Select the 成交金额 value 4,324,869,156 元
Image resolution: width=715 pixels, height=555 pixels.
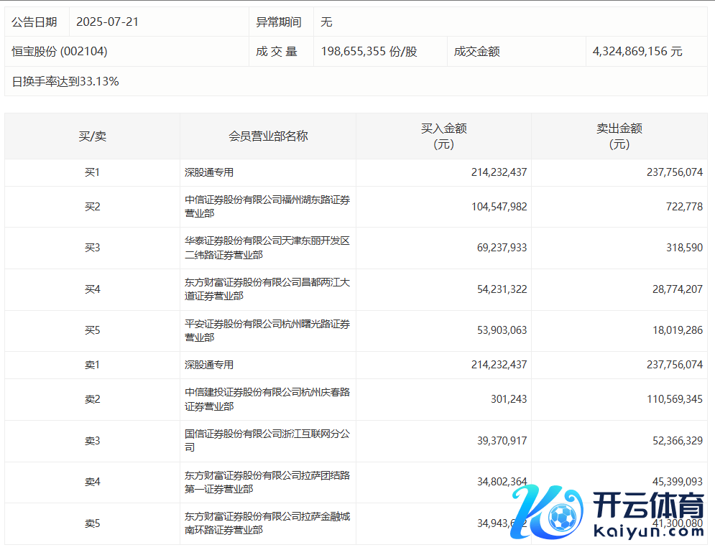click(x=637, y=52)
